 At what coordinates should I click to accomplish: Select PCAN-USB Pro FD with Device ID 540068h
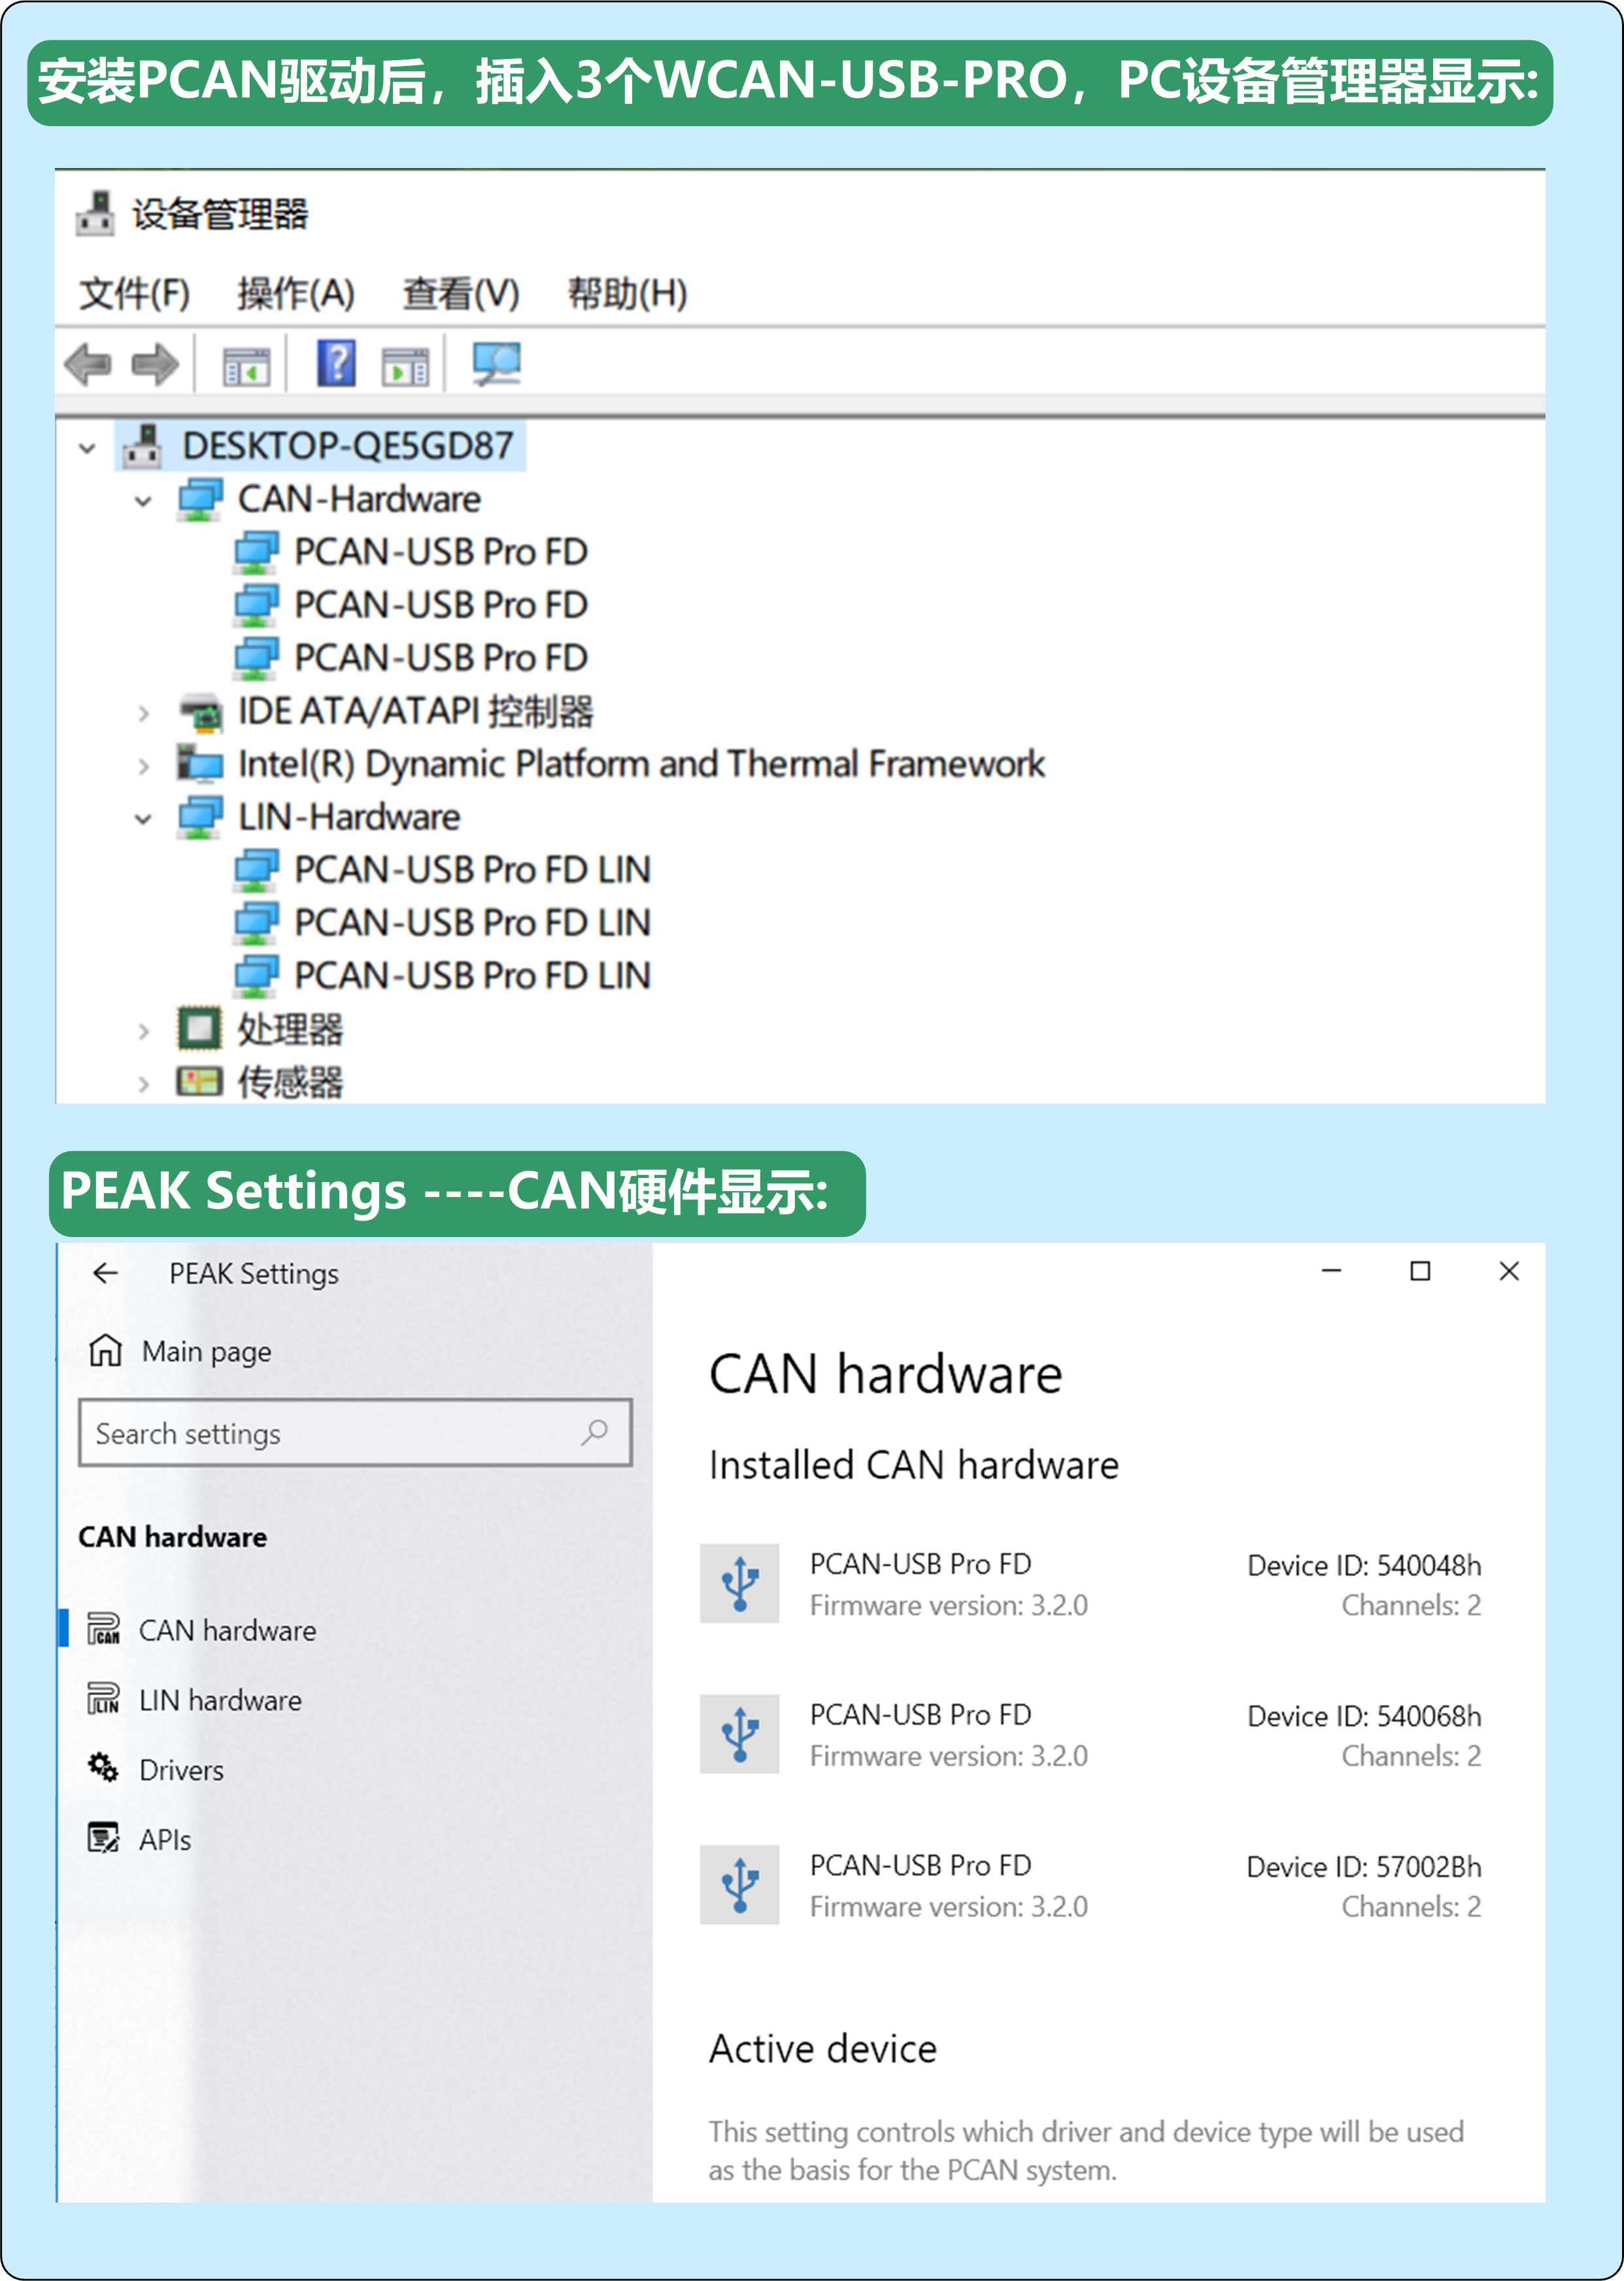click(1092, 1735)
